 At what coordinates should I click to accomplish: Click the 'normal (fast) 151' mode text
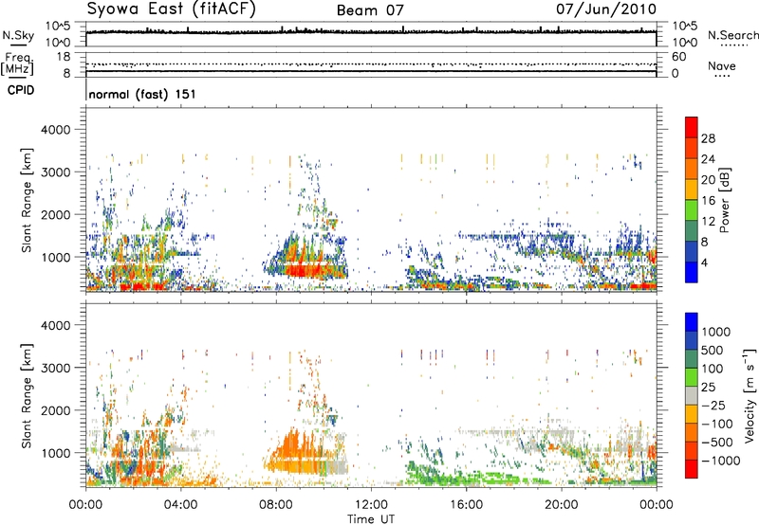[x=142, y=94]
